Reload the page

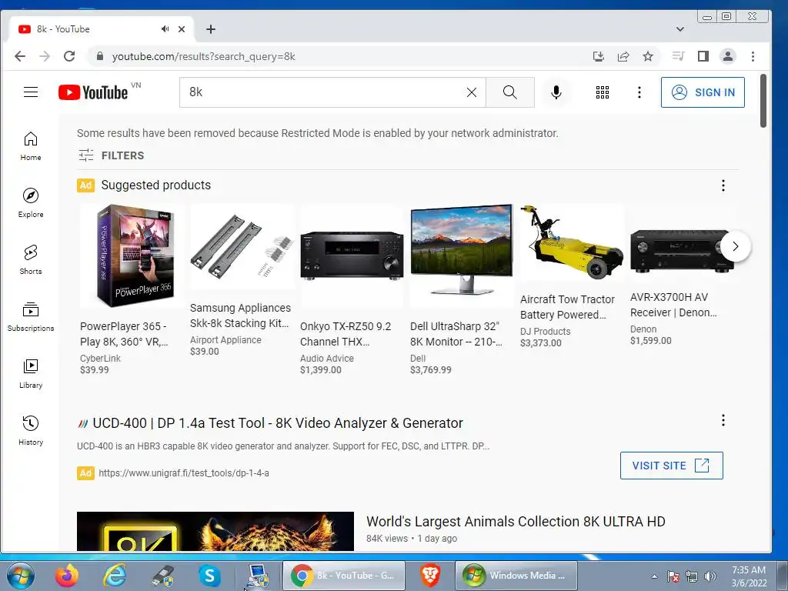(69, 56)
